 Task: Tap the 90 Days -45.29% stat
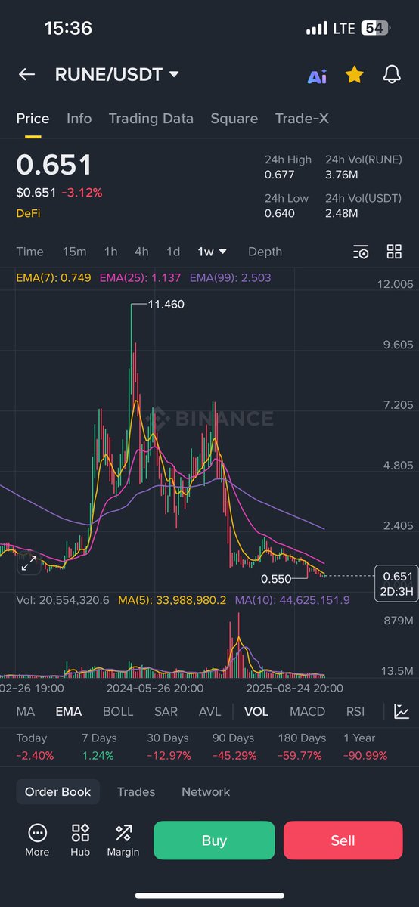(x=233, y=747)
